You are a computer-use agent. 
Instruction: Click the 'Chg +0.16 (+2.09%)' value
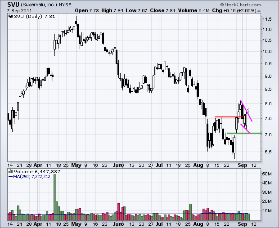(234, 10)
